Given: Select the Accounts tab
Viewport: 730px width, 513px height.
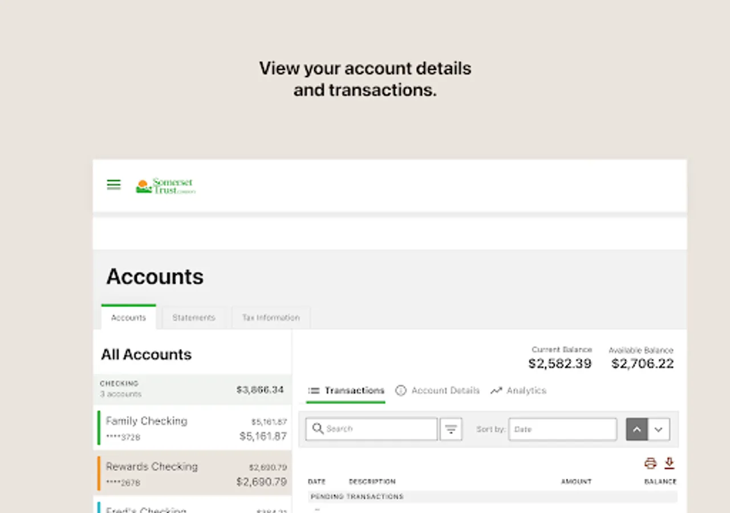Looking at the screenshot, I should pos(128,317).
